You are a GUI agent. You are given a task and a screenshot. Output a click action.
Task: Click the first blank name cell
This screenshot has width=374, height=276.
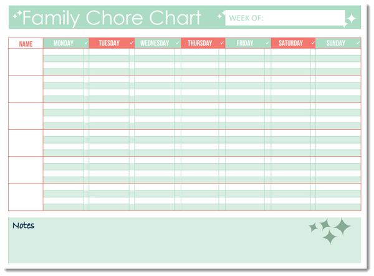tap(26, 62)
